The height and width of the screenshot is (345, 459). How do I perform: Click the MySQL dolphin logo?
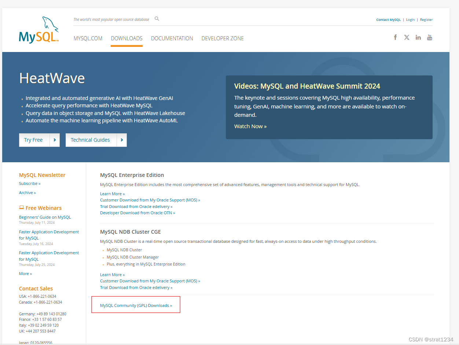click(39, 30)
